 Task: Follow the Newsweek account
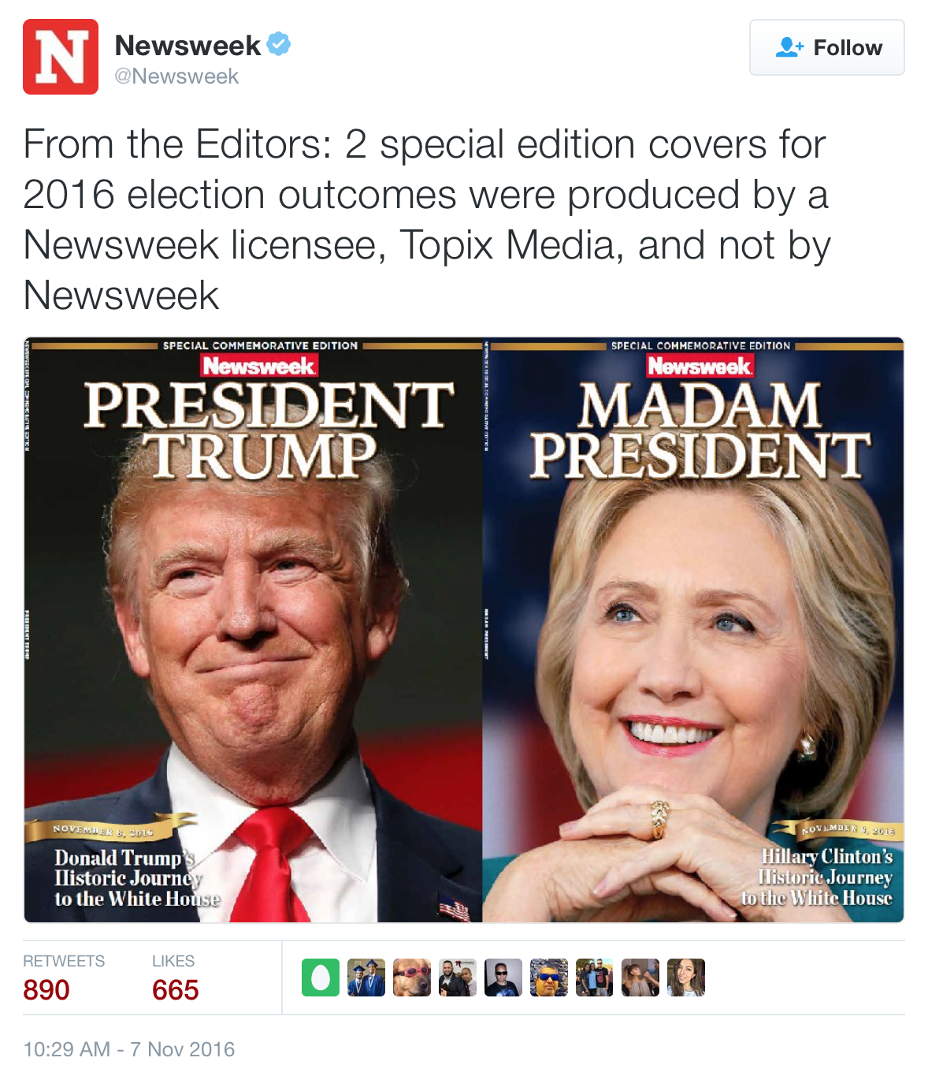(827, 47)
